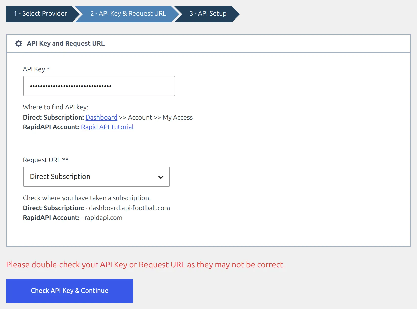Click Check API Key & Continue button
The image size is (417, 309).
70,291
